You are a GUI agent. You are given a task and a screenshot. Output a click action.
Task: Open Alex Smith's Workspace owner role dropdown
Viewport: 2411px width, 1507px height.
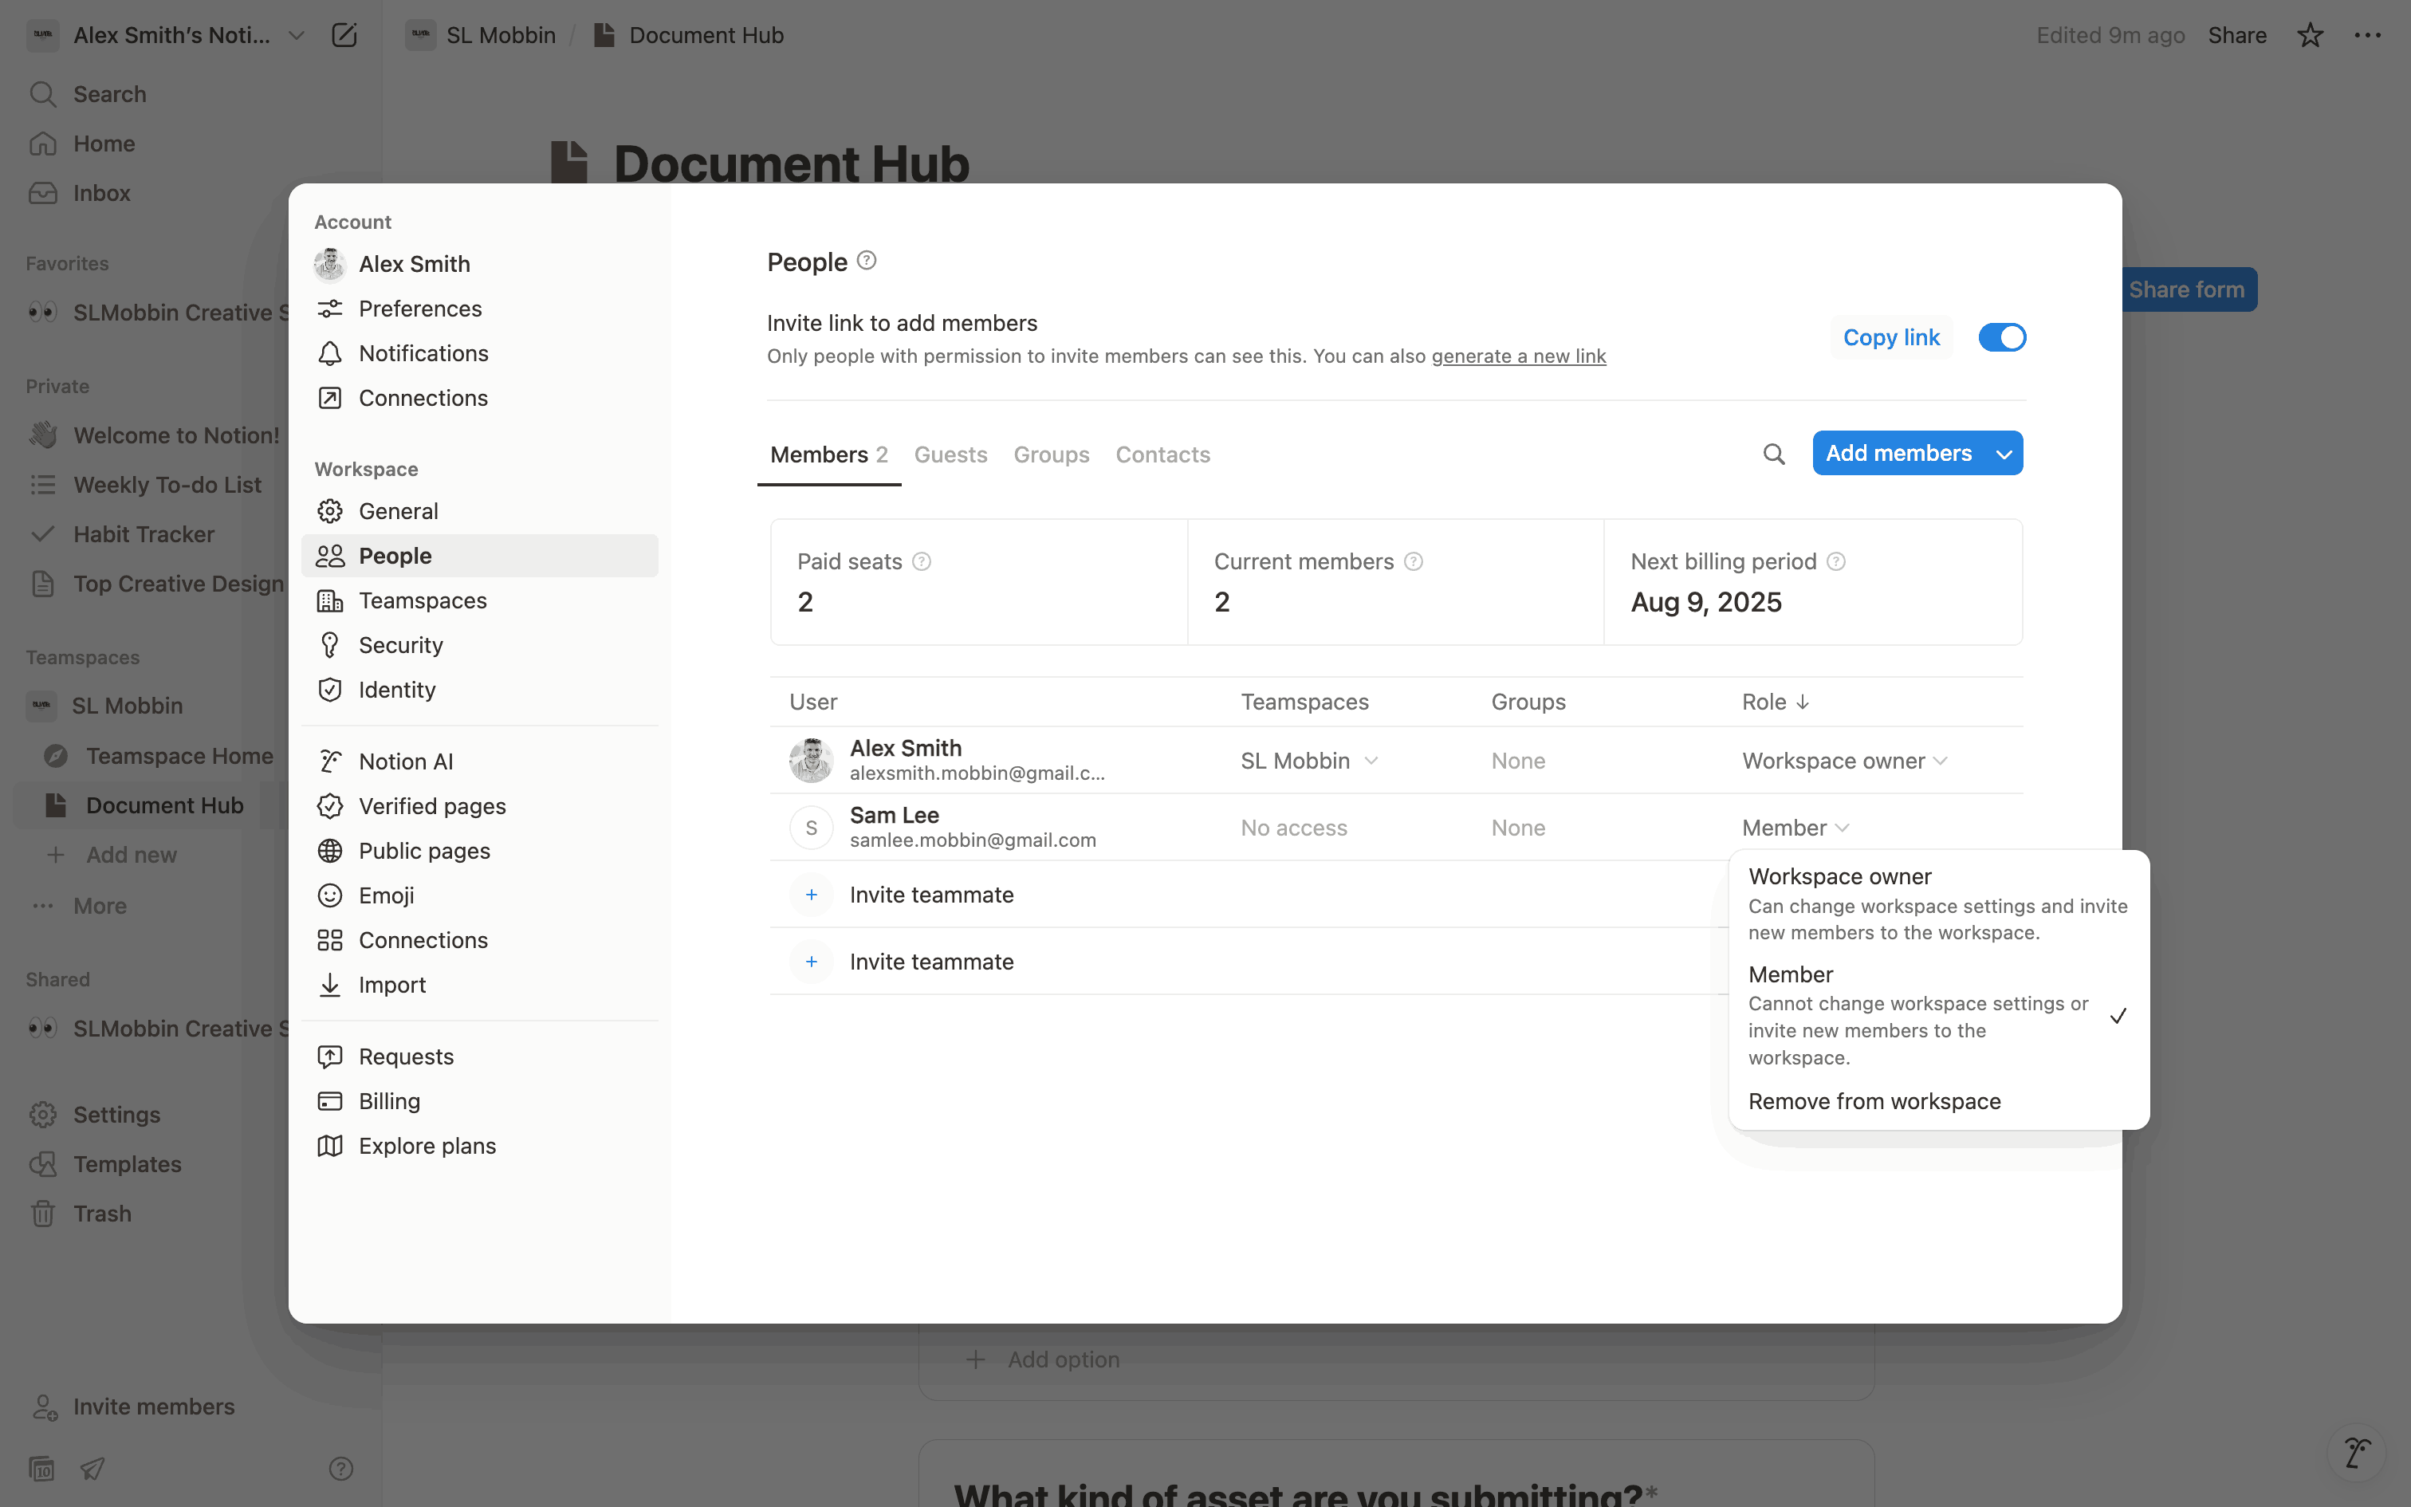(1844, 761)
